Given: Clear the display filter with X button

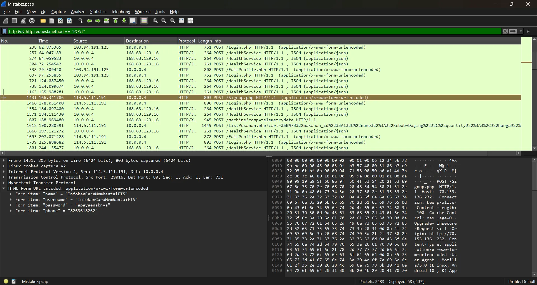Looking at the screenshot, I should [505, 31].
